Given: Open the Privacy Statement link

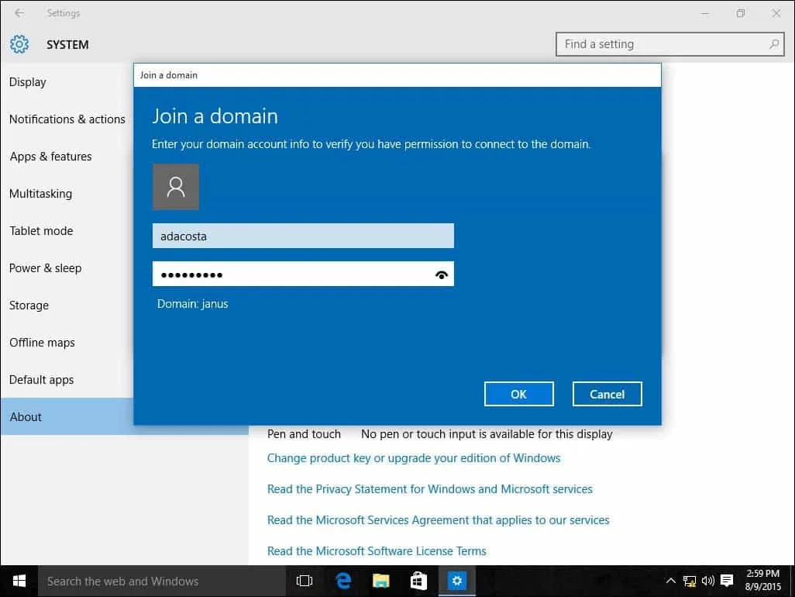Looking at the screenshot, I should pos(430,489).
